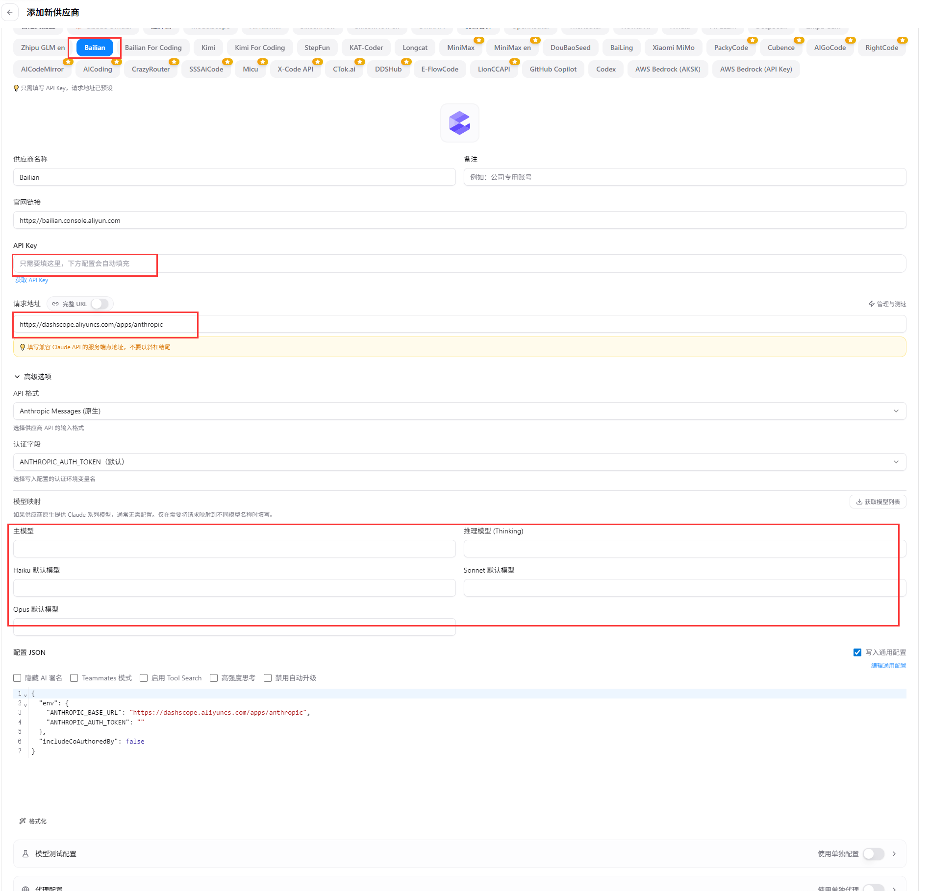
Task: Click the API Key input field
Action: coord(459,264)
